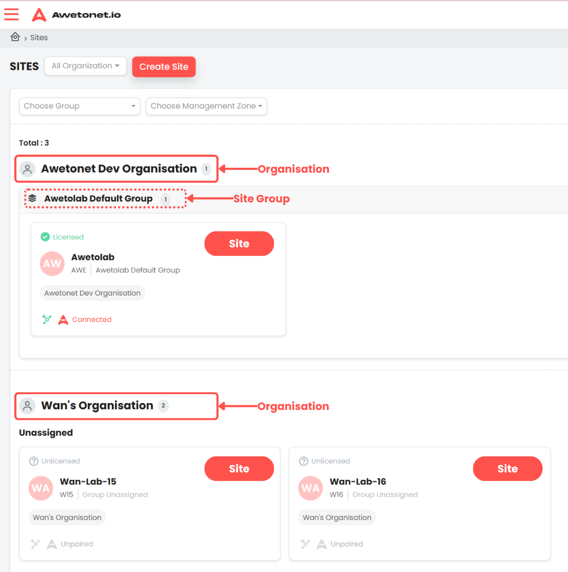
Task: Click the Create Site button
Action: 164,67
